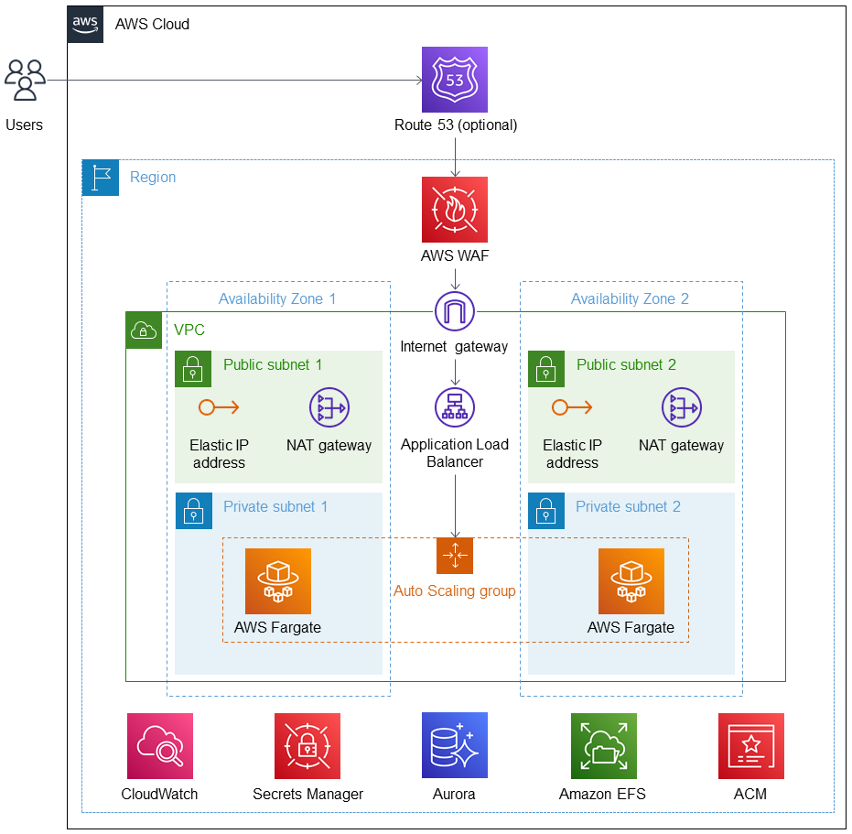Click the 'AWS WAF' label
Screen dimensions: 852x834
(455, 255)
